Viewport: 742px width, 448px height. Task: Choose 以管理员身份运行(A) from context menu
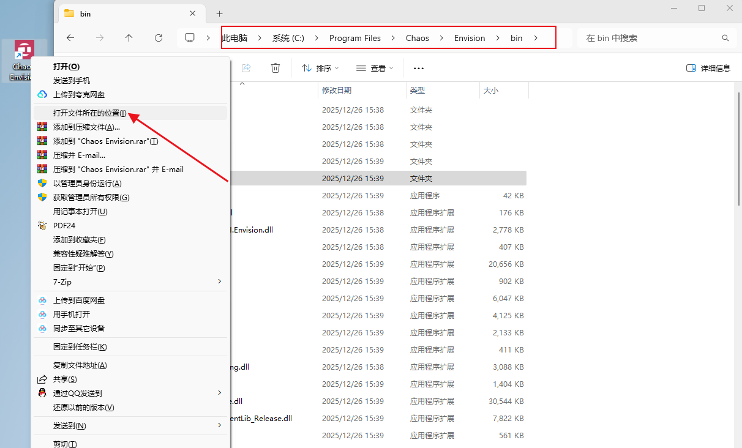click(87, 184)
